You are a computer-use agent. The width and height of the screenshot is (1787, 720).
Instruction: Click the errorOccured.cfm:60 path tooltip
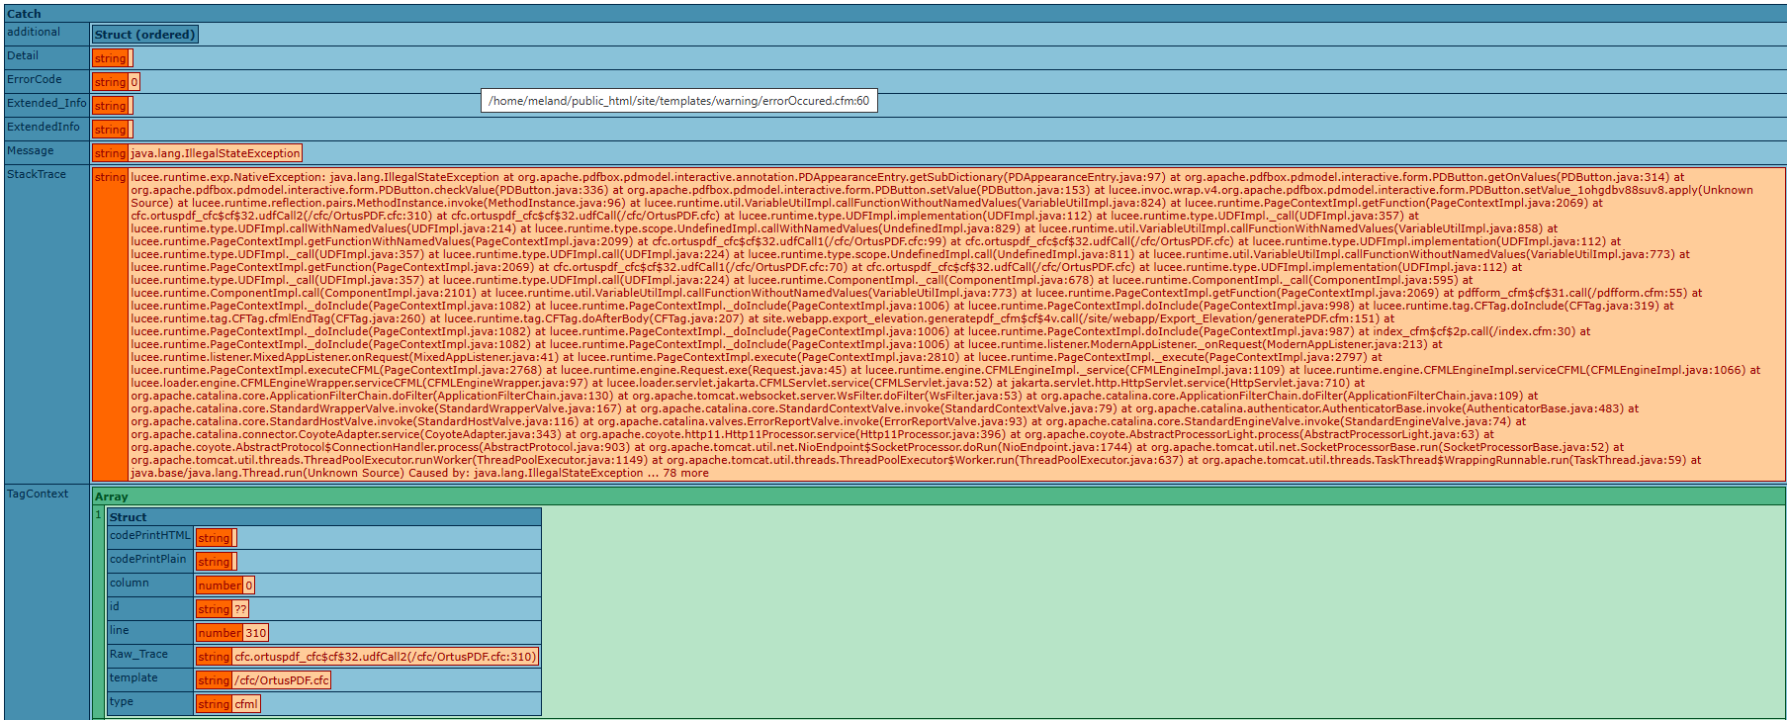tap(678, 101)
